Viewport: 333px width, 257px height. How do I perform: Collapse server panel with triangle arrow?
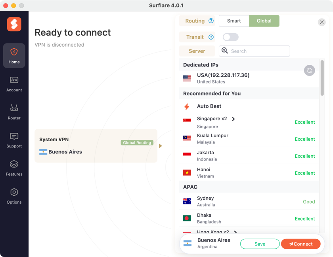(161, 146)
